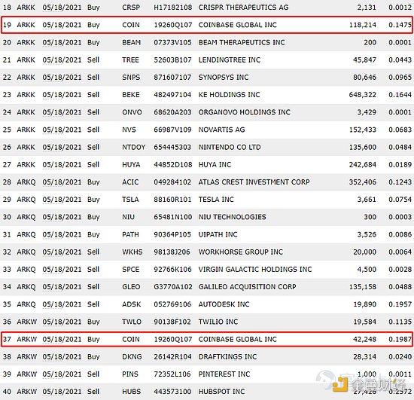
Task: Select VIRGIN GALACTIC HOLDINGS INC text
Action: [255, 270]
